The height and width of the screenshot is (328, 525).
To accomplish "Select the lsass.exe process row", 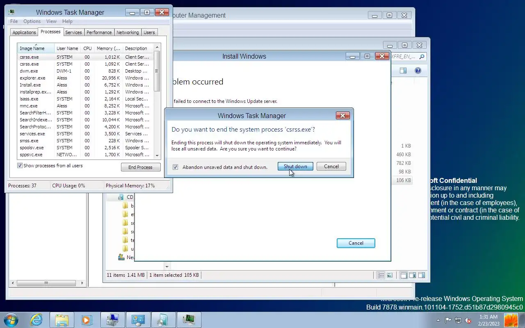I will tap(85, 99).
